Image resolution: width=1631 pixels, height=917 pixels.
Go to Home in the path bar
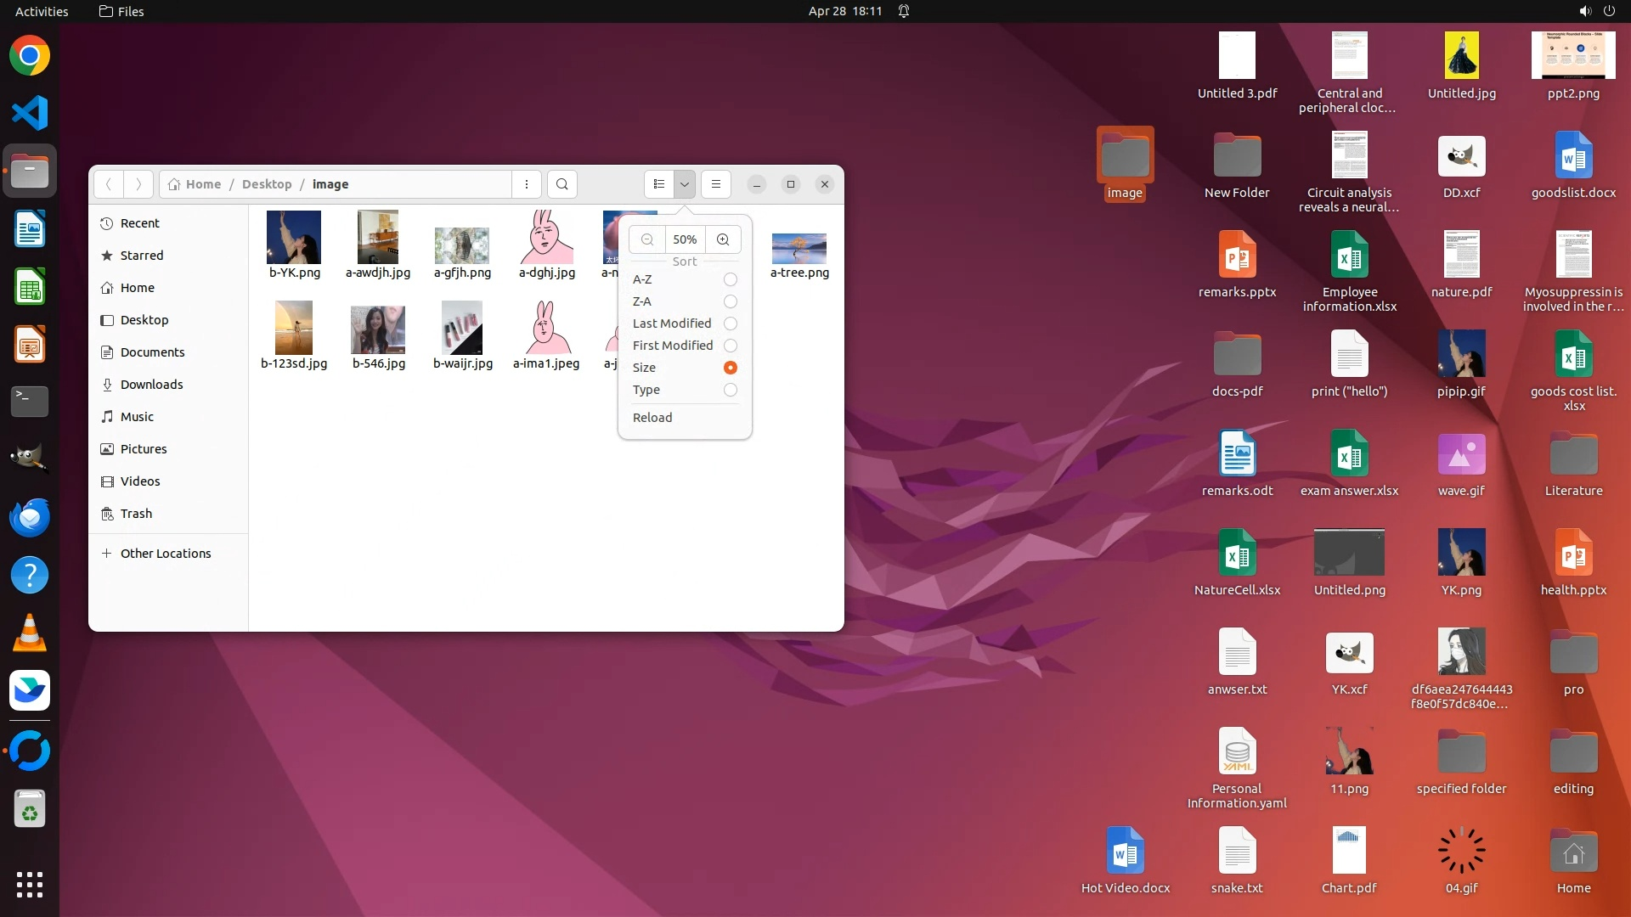coord(202,184)
